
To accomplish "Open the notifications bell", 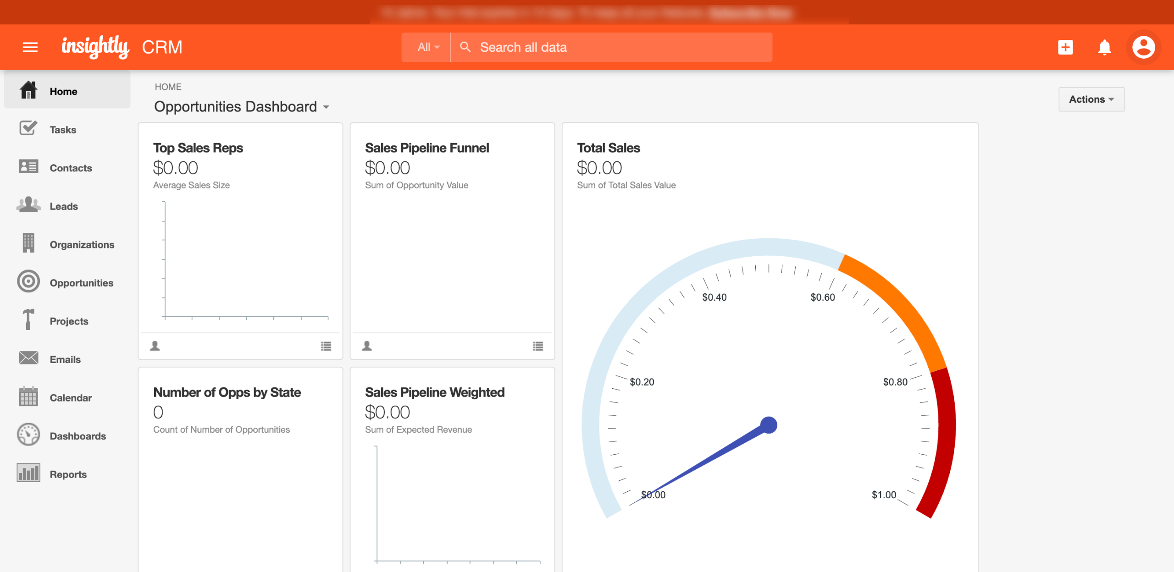I will pos(1104,47).
